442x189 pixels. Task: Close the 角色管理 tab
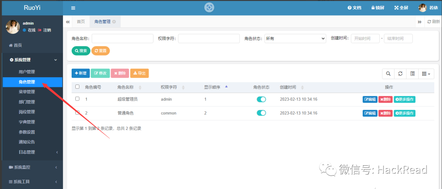click(114, 22)
